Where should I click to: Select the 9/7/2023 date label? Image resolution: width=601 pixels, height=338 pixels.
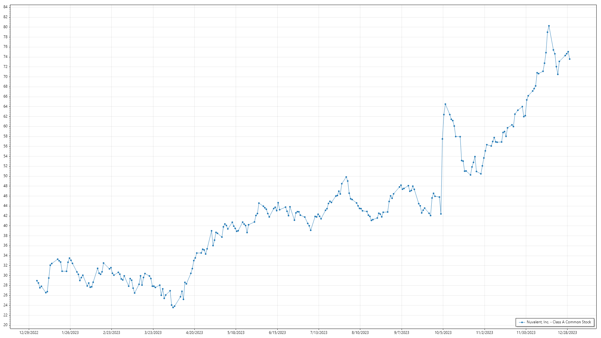point(402,333)
